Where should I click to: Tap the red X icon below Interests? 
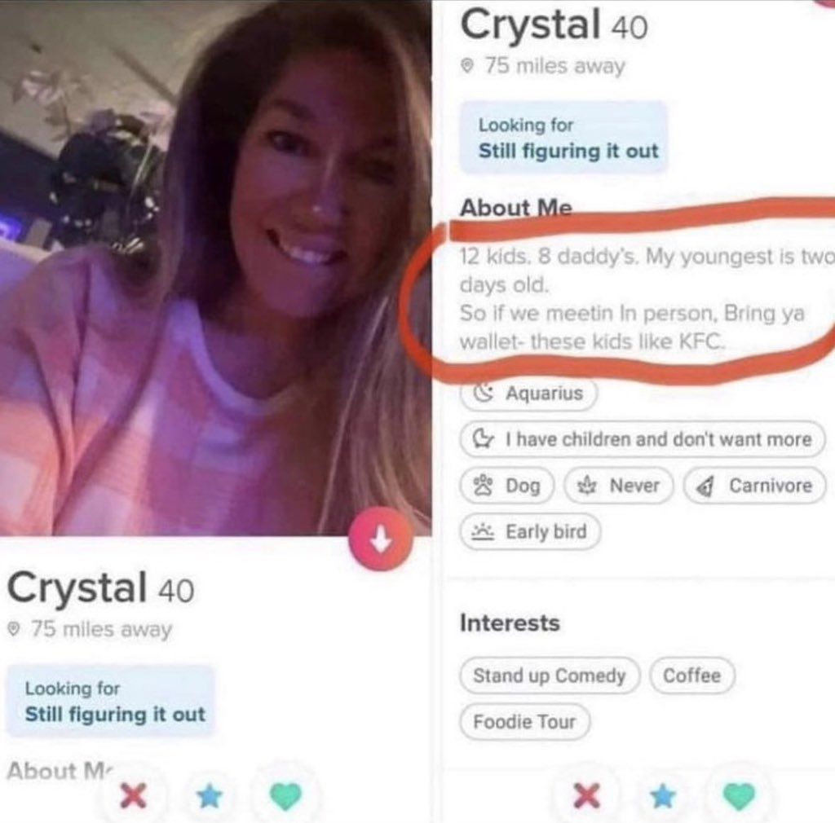pos(586,796)
